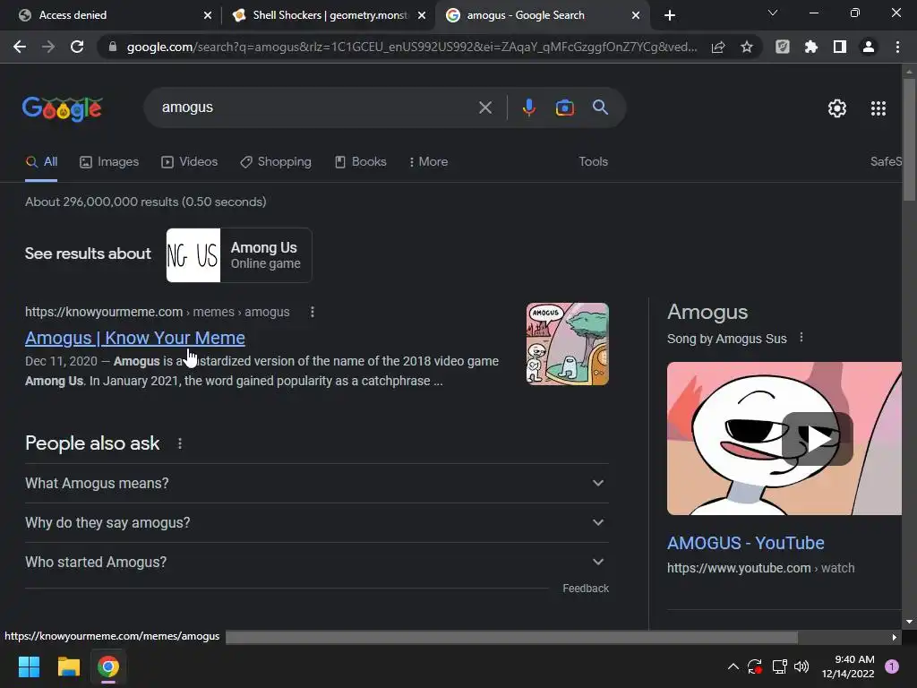This screenshot has width=917, height=688.
Task: Open the Chrome side panel
Action: click(840, 47)
